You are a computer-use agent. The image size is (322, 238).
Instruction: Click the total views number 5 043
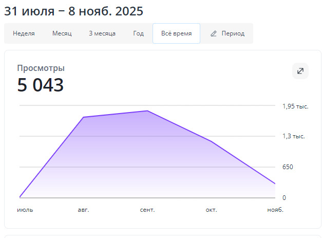pos(41,85)
